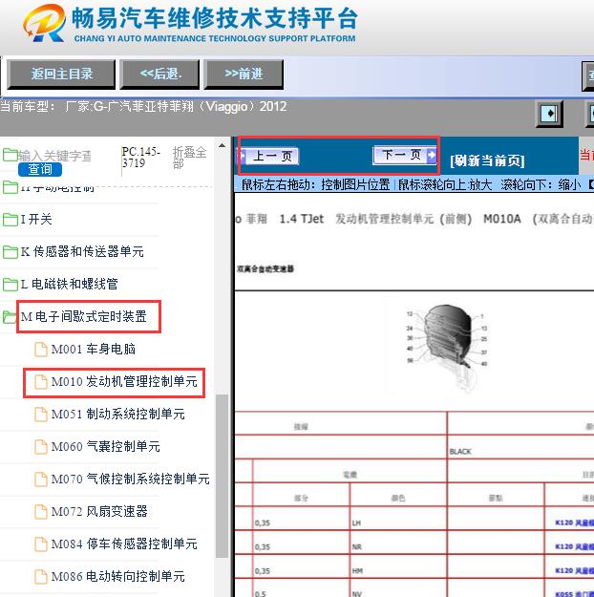Click the 查询 search button
The width and height of the screenshot is (594, 597).
40,169
